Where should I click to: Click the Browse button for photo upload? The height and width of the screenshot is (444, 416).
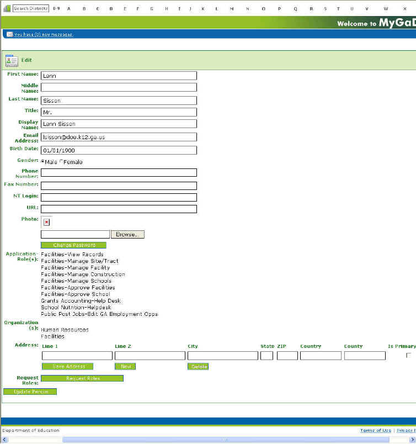127,235
